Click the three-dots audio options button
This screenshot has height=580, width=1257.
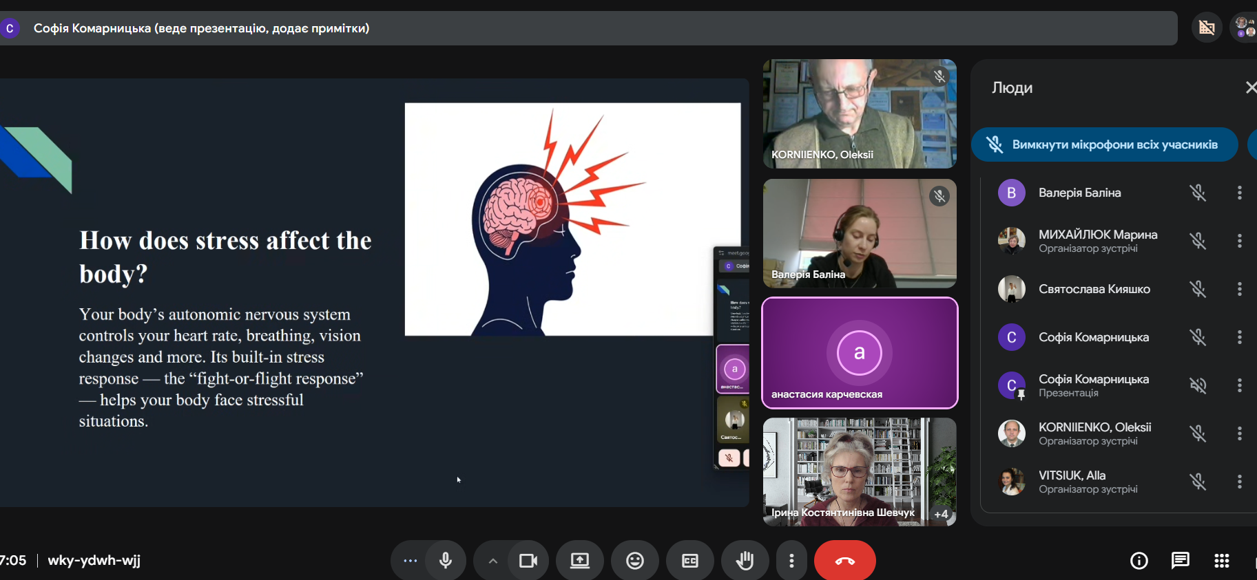pyautogui.click(x=411, y=561)
